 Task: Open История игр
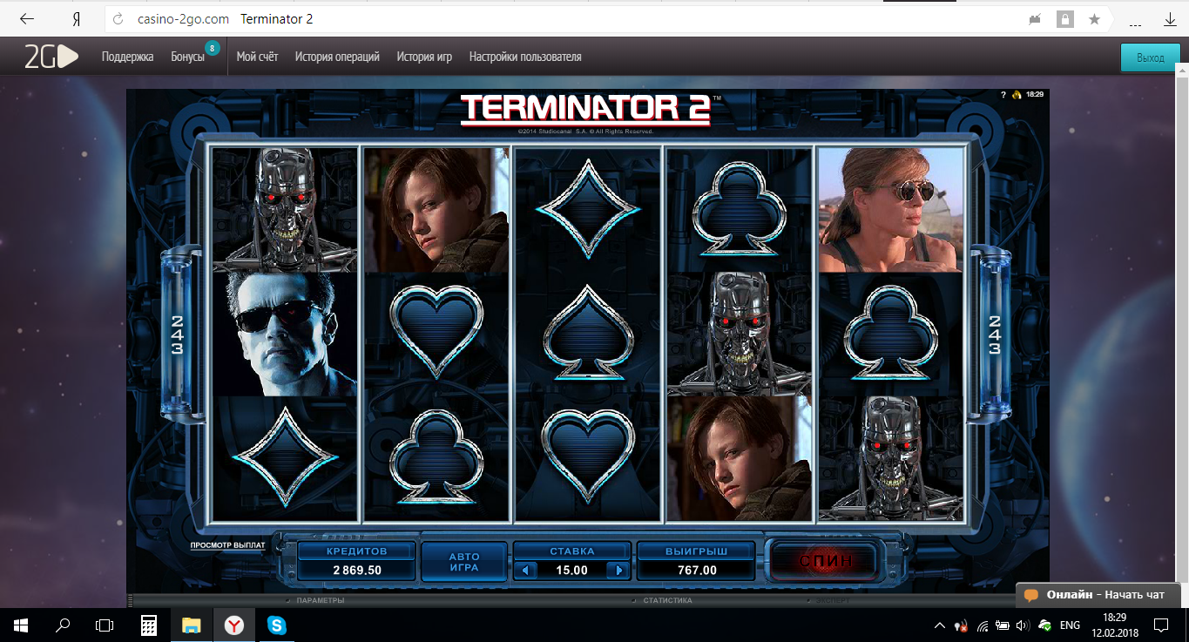424,57
